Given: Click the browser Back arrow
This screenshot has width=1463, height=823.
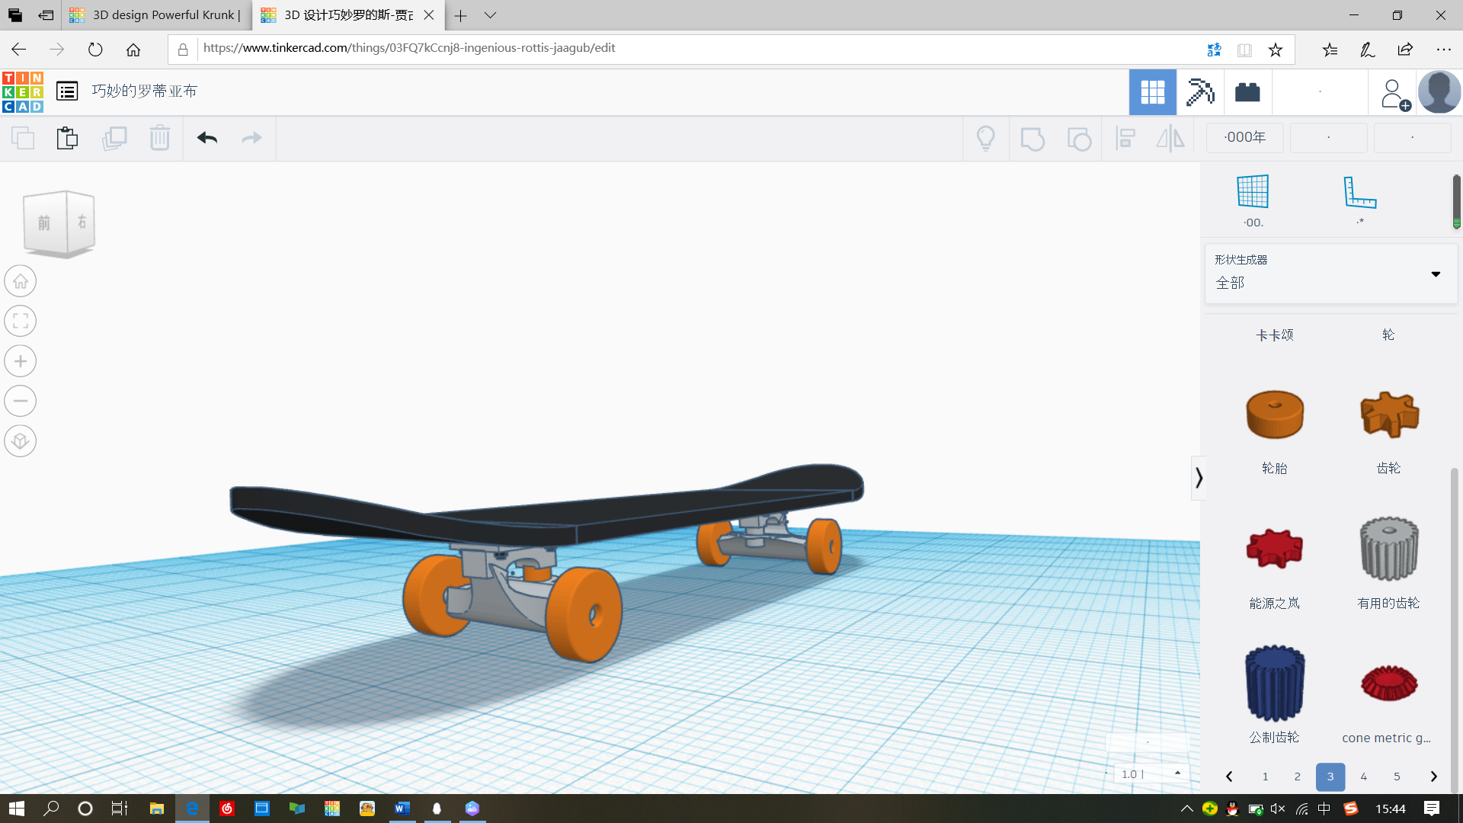Looking at the screenshot, I should pos(19,50).
